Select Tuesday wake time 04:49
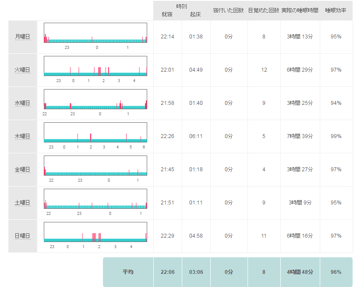The height and width of the screenshot is (287, 357). tap(196, 70)
